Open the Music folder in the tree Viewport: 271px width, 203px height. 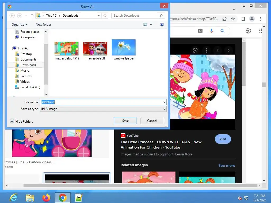pos(22,70)
